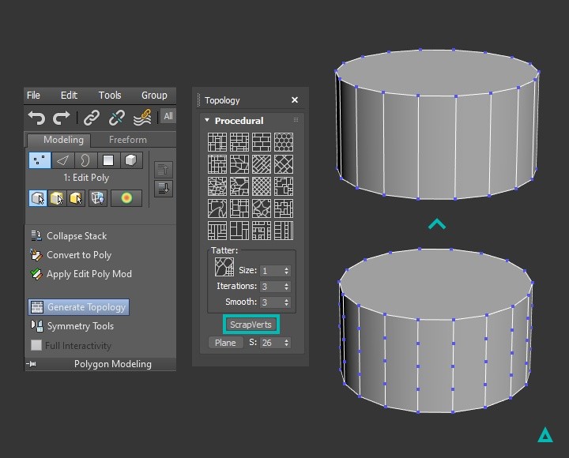Click the Tatter Size spinner arrows
Image resolution: width=569 pixels, height=458 pixels.
point(286,271)
